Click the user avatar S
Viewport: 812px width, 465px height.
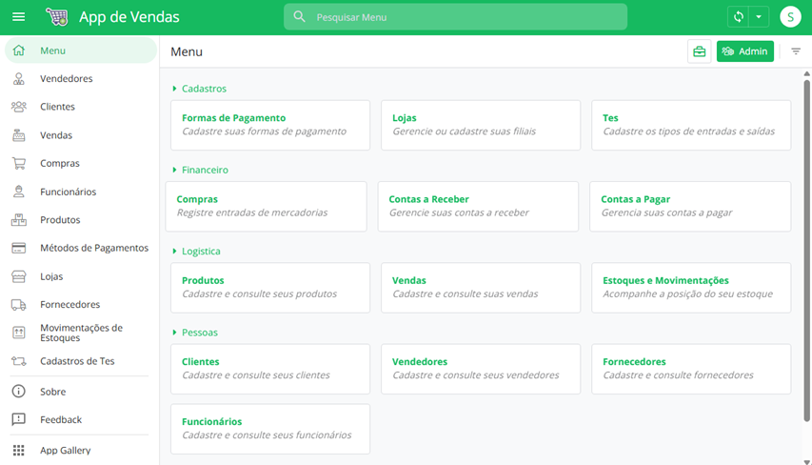point(789,17)
